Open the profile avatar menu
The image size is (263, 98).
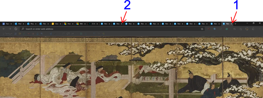coord(247,29)
